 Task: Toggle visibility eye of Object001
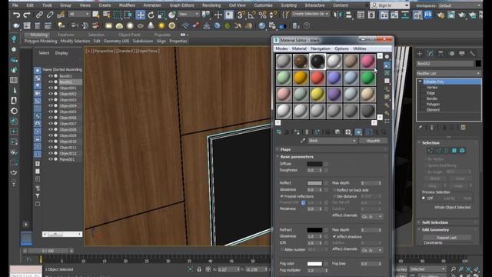(x=50, y=88)
